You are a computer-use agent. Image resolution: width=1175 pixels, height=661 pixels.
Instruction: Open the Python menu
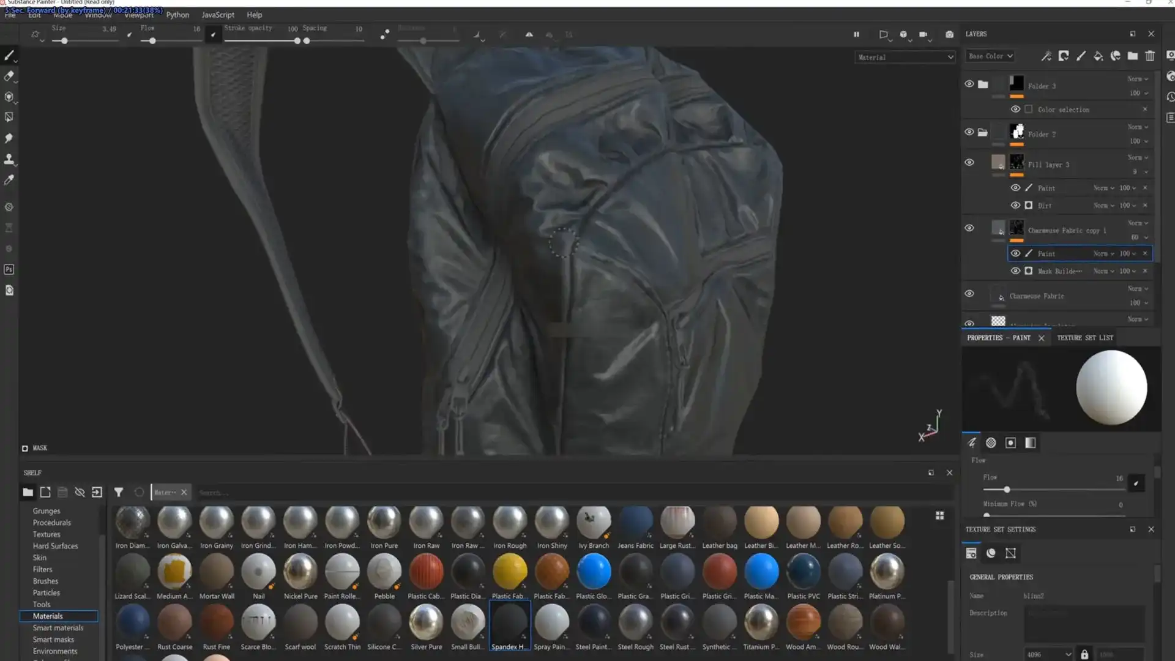click(x=177, y=15)
